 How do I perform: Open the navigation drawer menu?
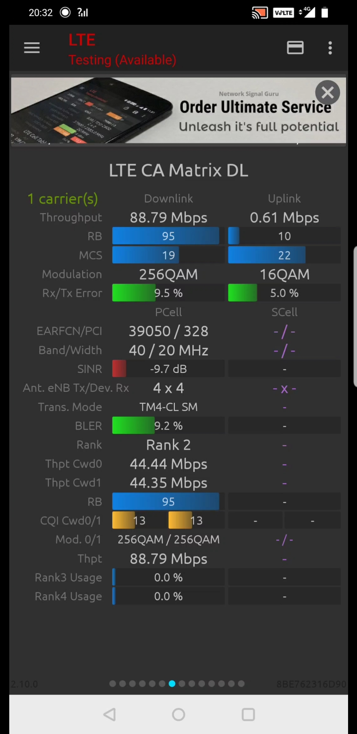click(31, 48)
